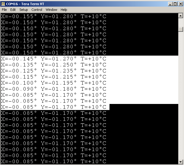
Task: Click the line with X=-00.115°
Action: pos(54,77)
